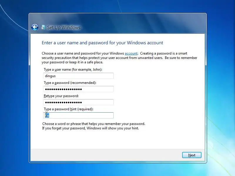235x176 pixels.
Task: Click the Next button
Action: click(192, 155)
